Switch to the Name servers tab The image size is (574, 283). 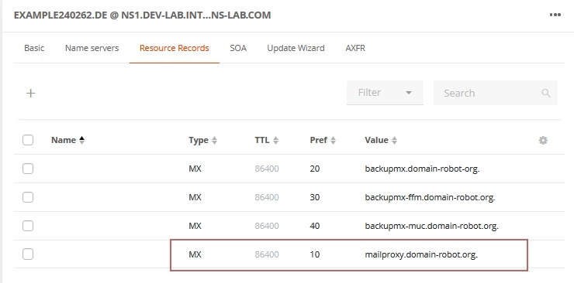[x=92, y=48]
